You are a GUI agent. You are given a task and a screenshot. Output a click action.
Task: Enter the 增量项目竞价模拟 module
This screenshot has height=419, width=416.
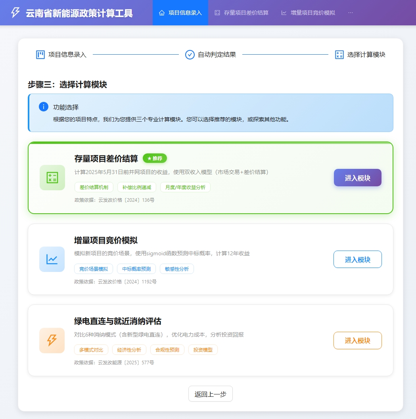click(x=357, y=259)
